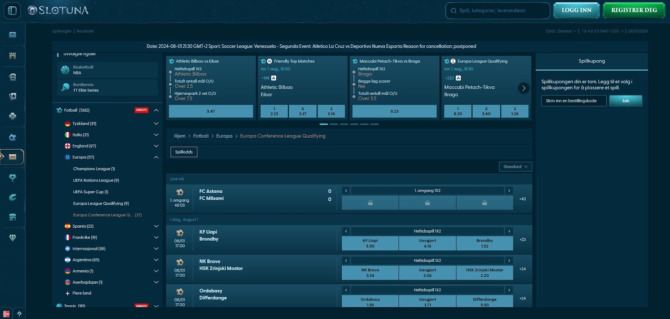Image resolution: width=670 pixels, height=319 pixels.
Task: Change language via Norwegian flag icon
Action: (6, 314)
